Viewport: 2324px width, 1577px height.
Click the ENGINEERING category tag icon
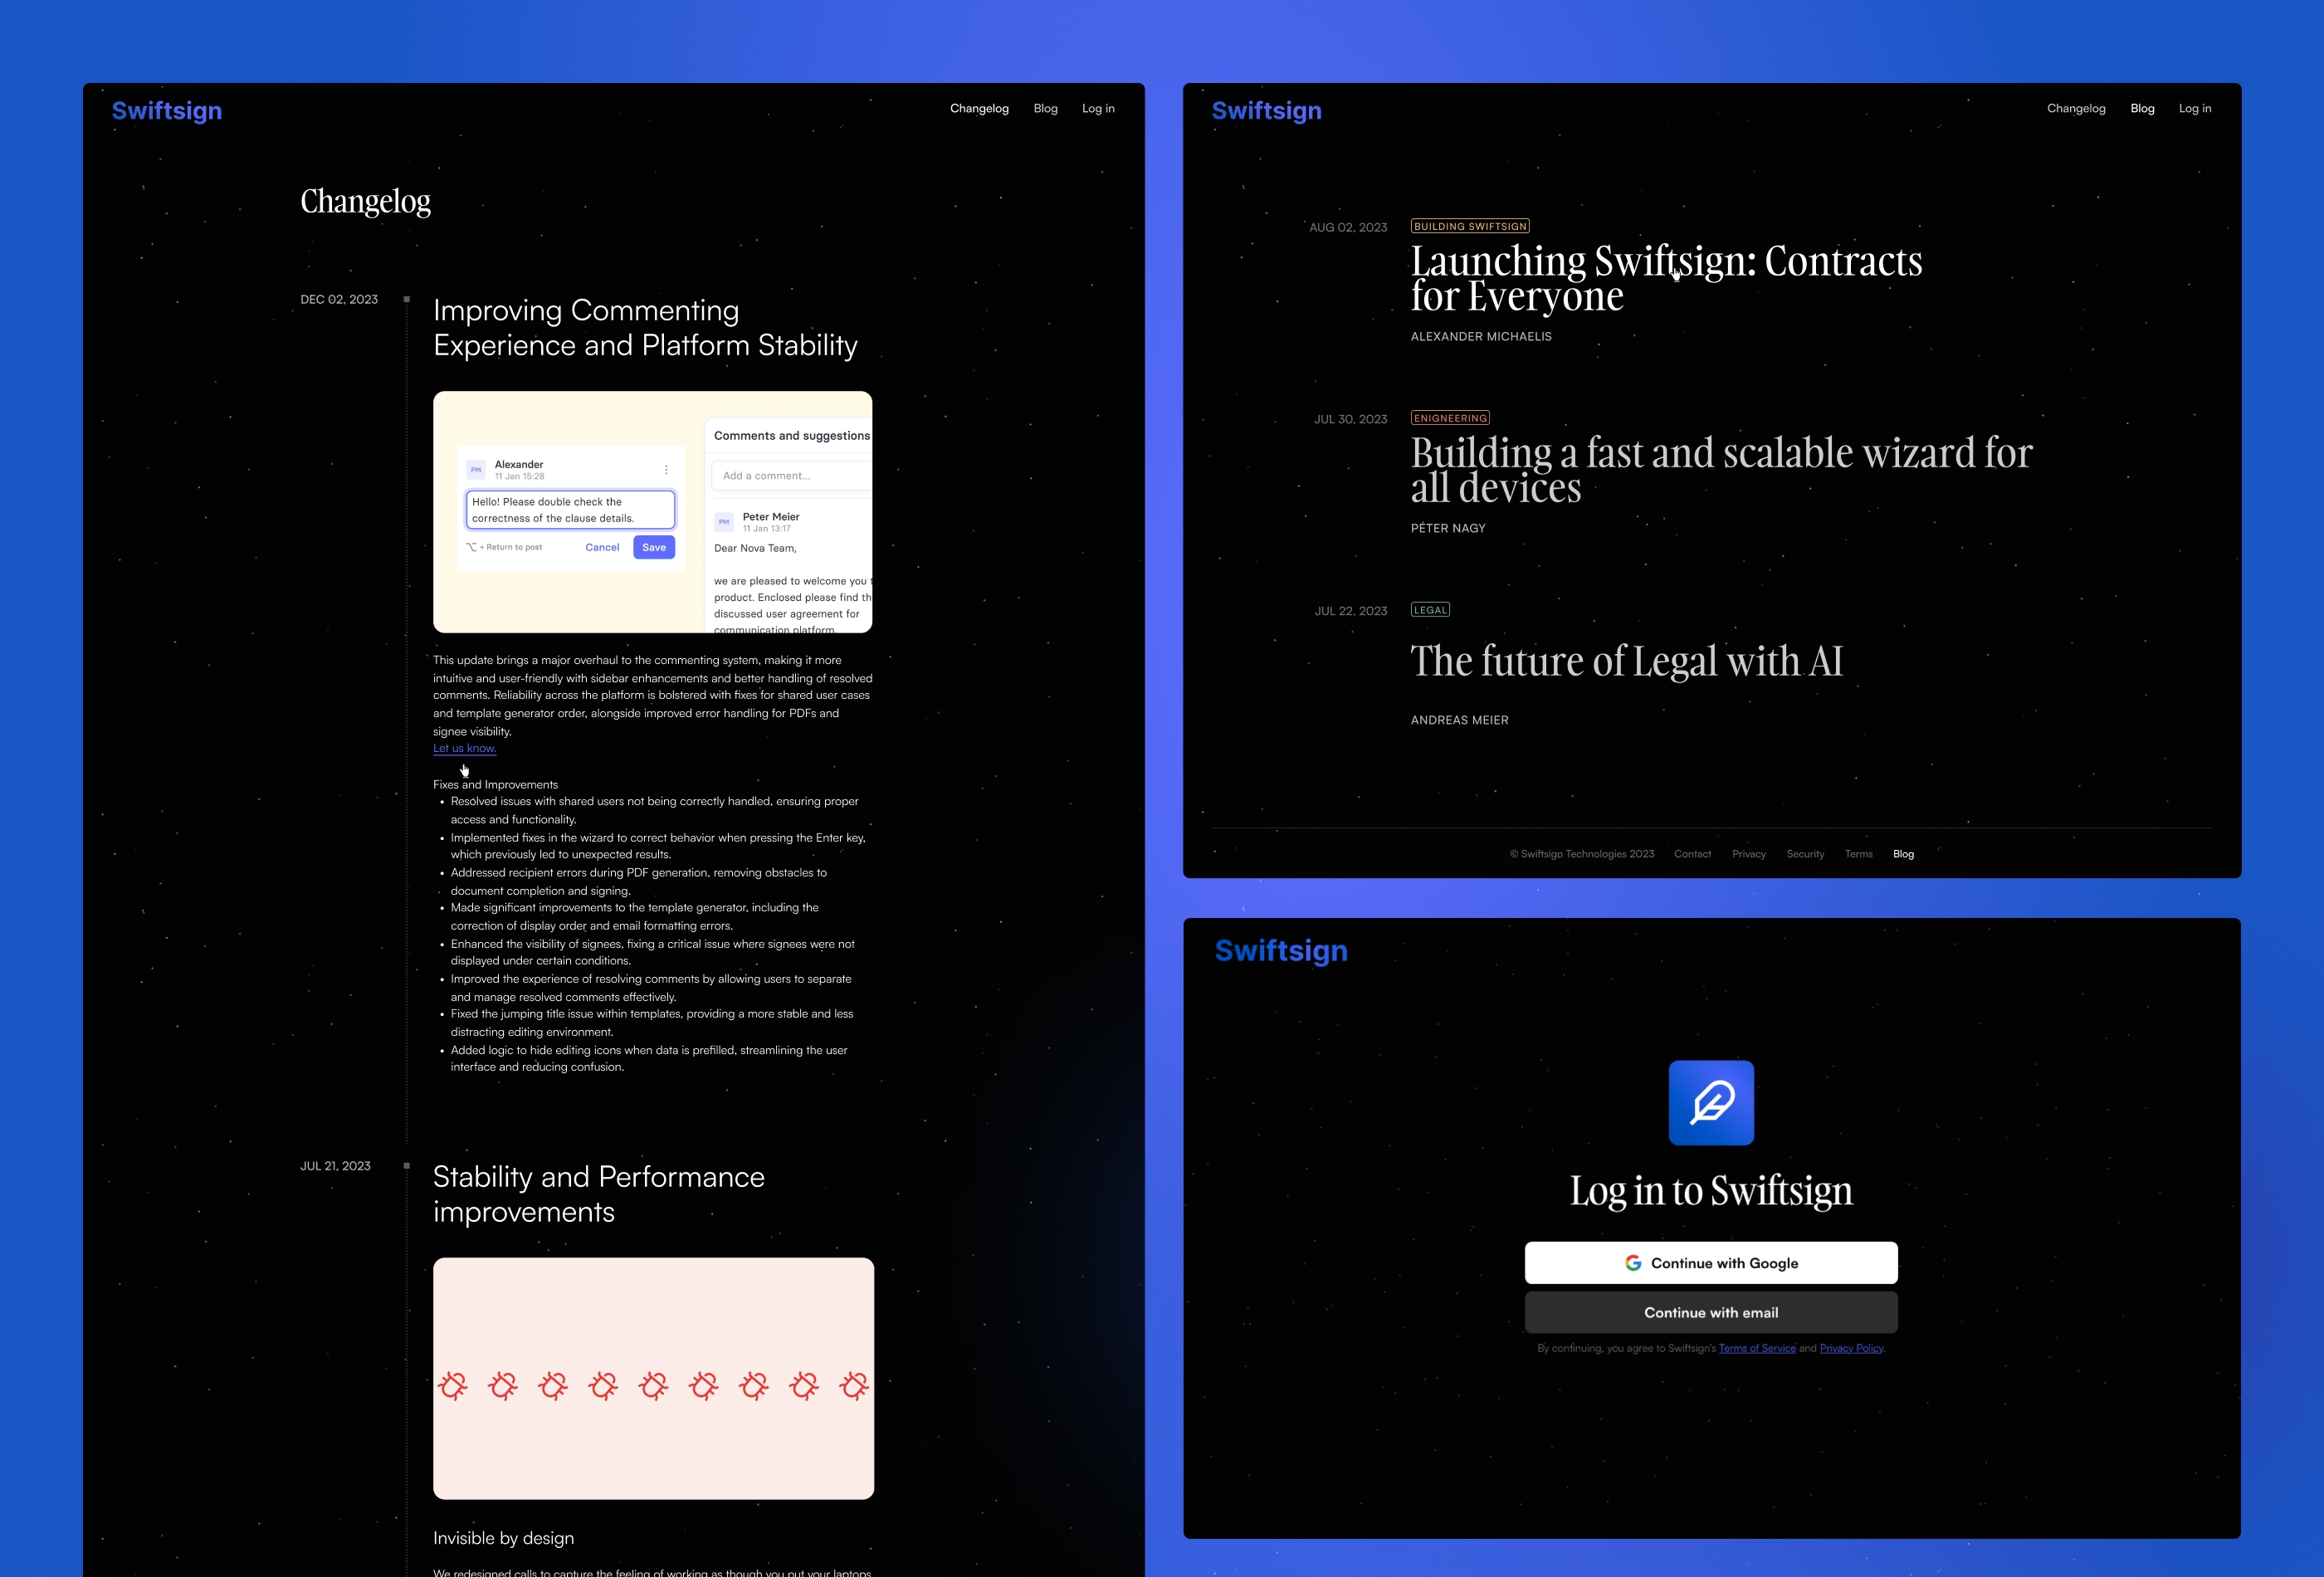pos(1452,417)
